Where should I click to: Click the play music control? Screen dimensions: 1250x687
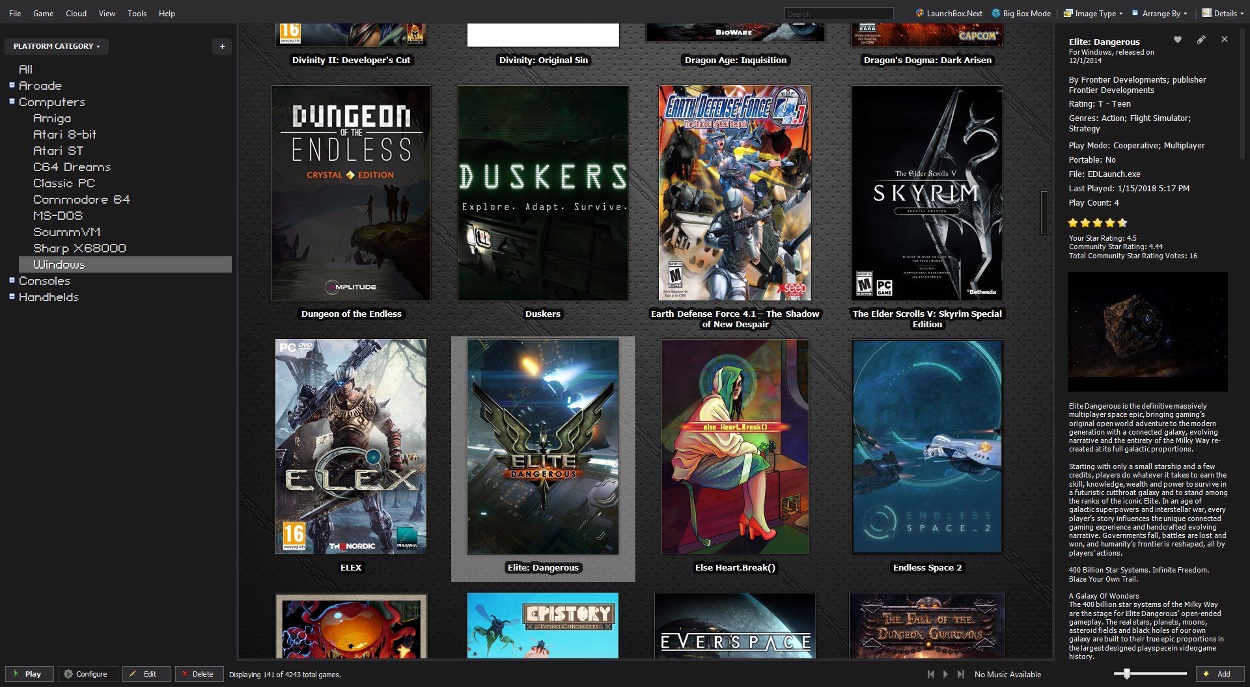946,674
